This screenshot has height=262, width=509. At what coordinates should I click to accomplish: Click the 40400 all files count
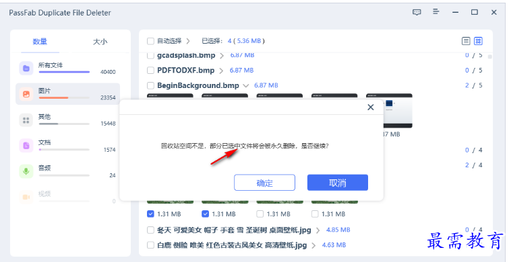pyautogui.click(x=108, y=72)
